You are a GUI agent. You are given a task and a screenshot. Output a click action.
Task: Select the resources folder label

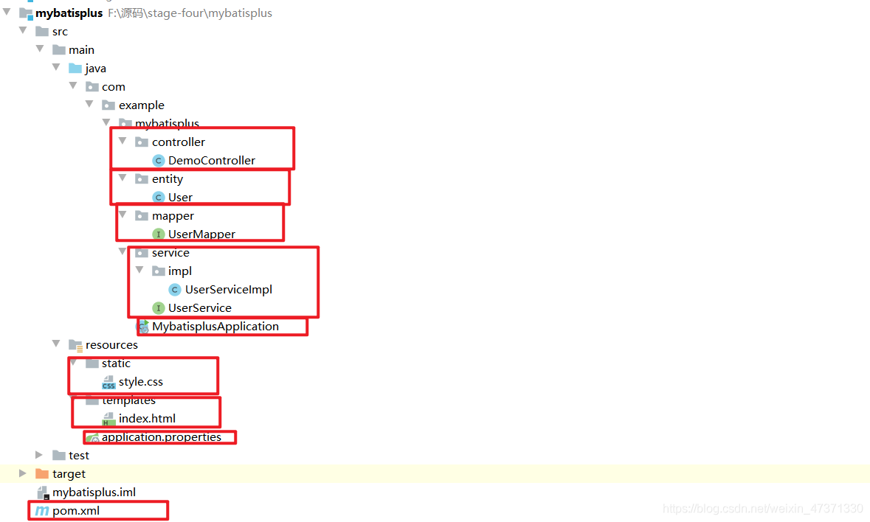click(x=111, y=344)
